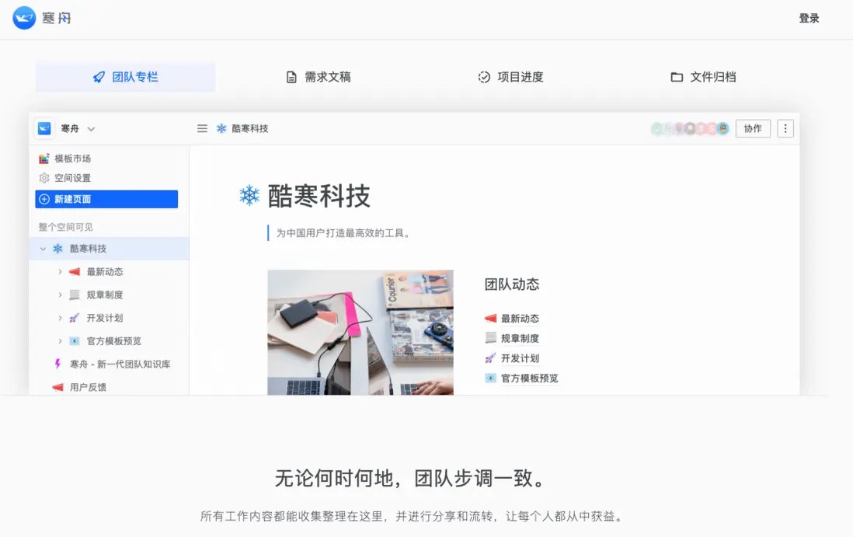Click the 登录 link at top right
This screenshot has width=853, height=537.
tap(809, 17)
